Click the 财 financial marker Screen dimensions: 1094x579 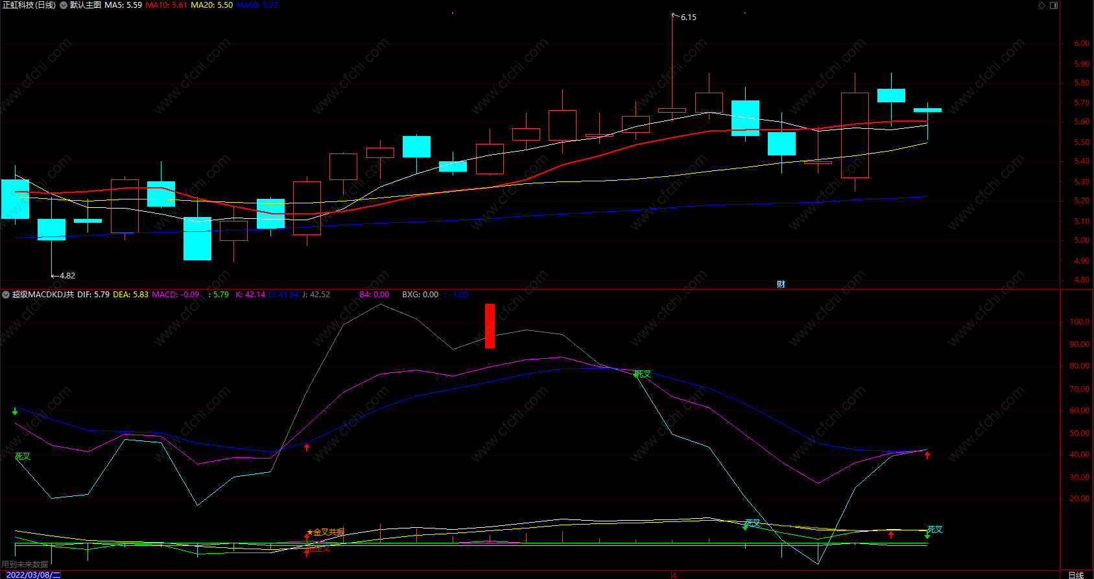point(781,284)
